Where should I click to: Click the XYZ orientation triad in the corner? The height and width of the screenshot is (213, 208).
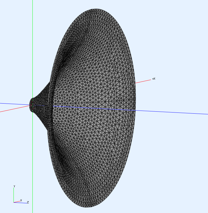(21, 195)
